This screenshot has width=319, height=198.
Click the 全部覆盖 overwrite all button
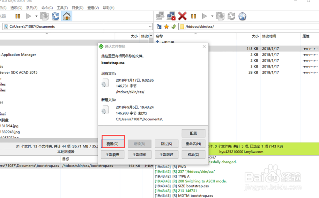click(113, 154)
